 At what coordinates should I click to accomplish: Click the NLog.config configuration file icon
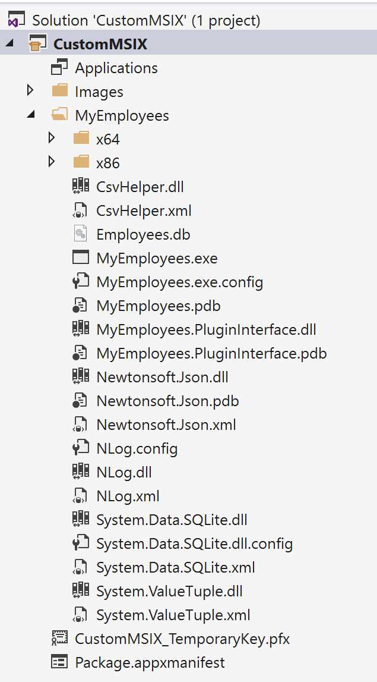click(81, 448)
